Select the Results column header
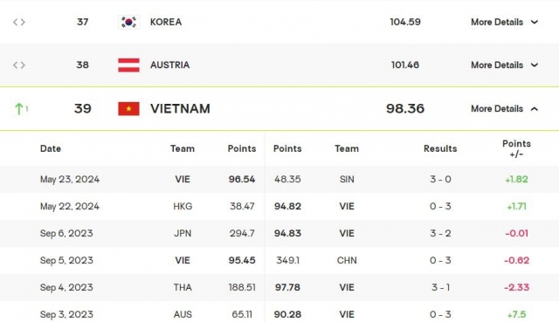The width and height of the screenshot is (559, 322). (440, 148)
